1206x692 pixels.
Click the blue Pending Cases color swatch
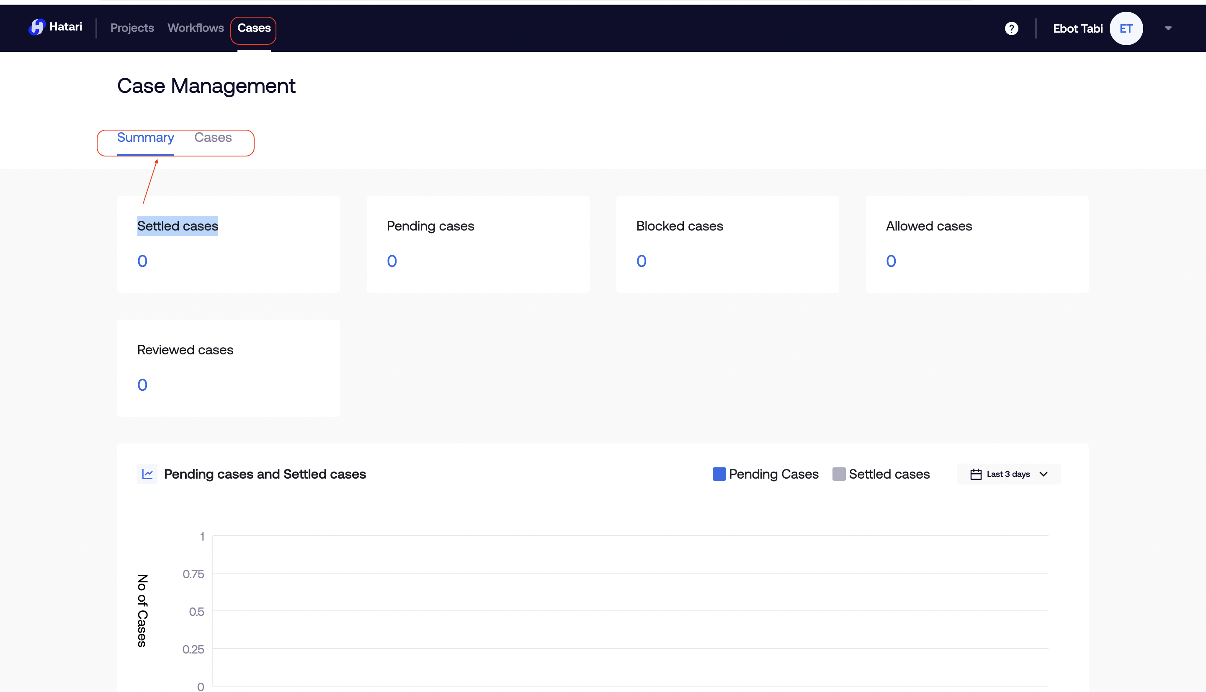coord(719,474)
